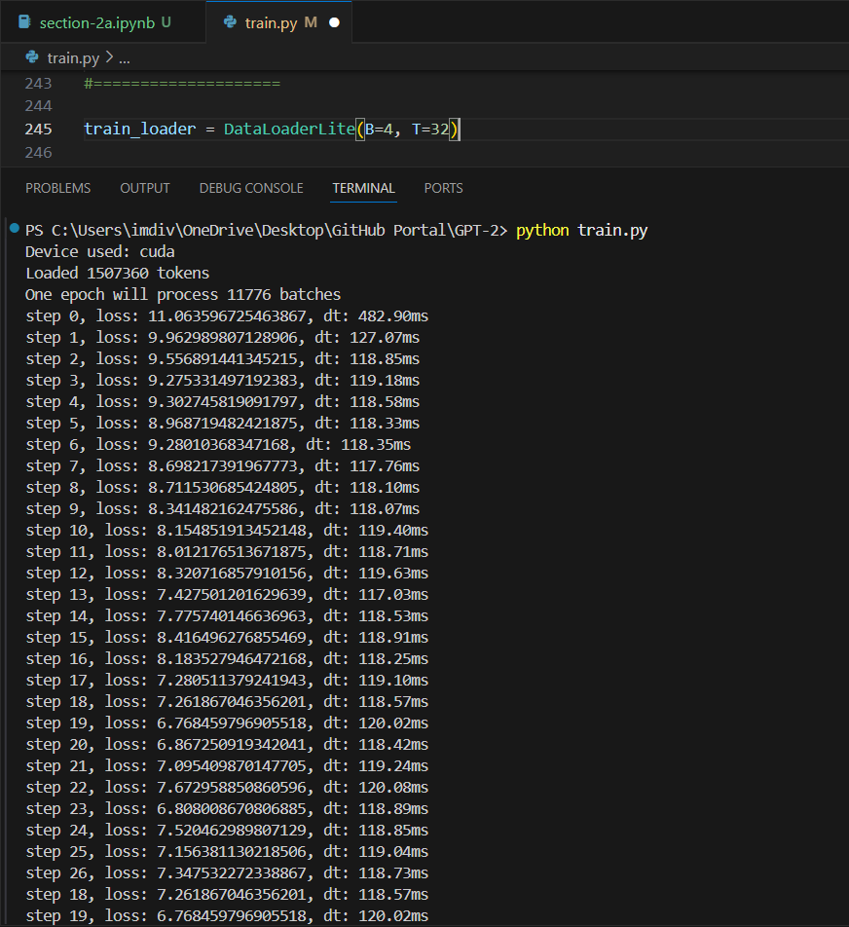Click the notebook file icon on section-2a.ipynb tab

[x=24, y=22]
